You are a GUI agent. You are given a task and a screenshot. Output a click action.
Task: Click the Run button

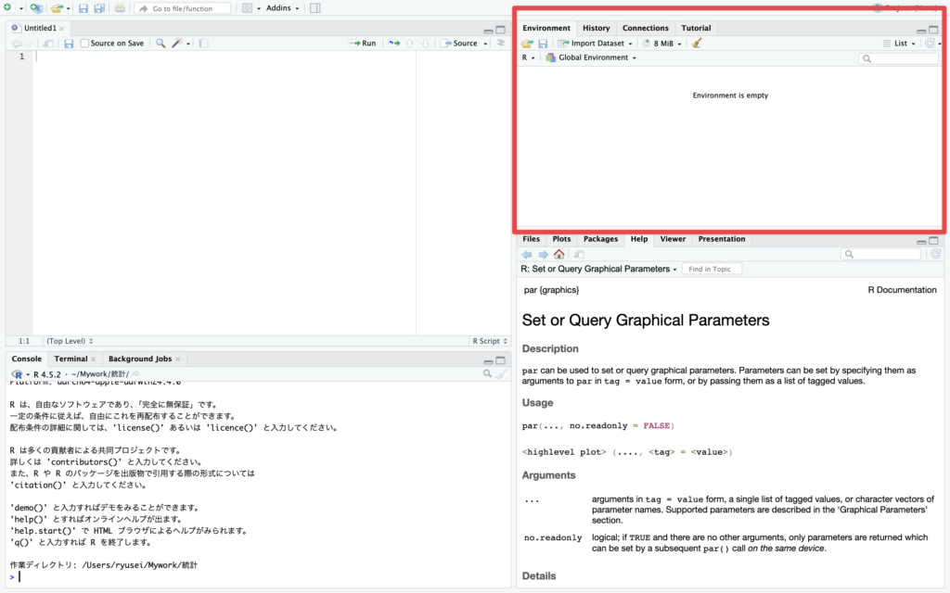pos(363,44)
